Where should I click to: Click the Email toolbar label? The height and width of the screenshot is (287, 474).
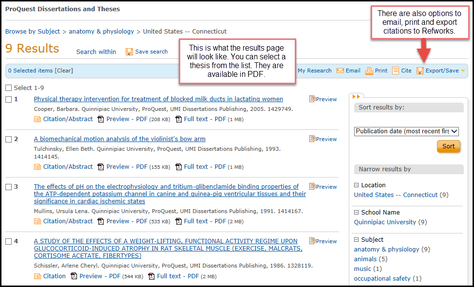pyautogui.click(x=353, y=71)
